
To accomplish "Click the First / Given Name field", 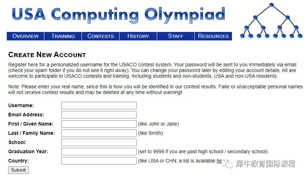I will click(x=99, y=124).
